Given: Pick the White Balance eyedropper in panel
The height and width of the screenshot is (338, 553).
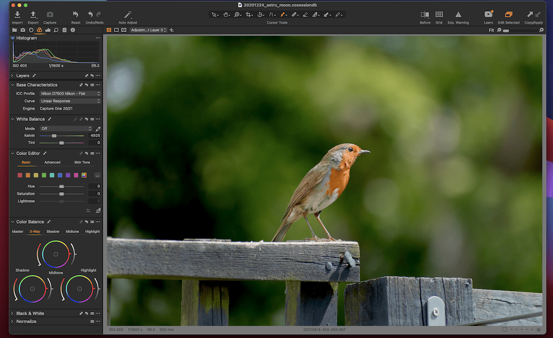Looking at the screenshot, I should tap(98, 129).
